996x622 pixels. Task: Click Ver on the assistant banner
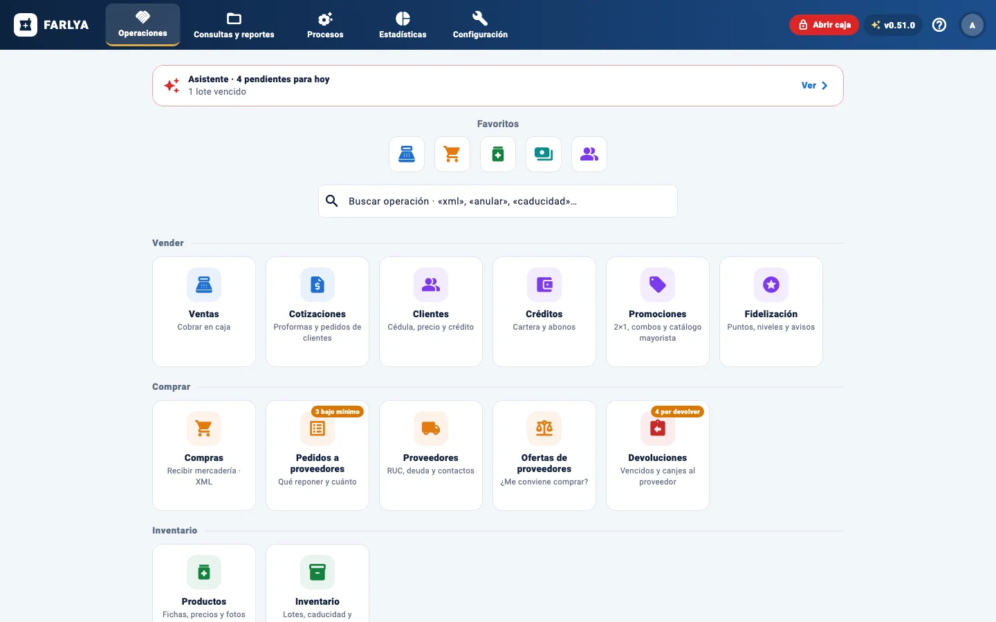(x=815, y=86)
